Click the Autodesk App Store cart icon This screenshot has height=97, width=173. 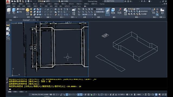point(142,1)
